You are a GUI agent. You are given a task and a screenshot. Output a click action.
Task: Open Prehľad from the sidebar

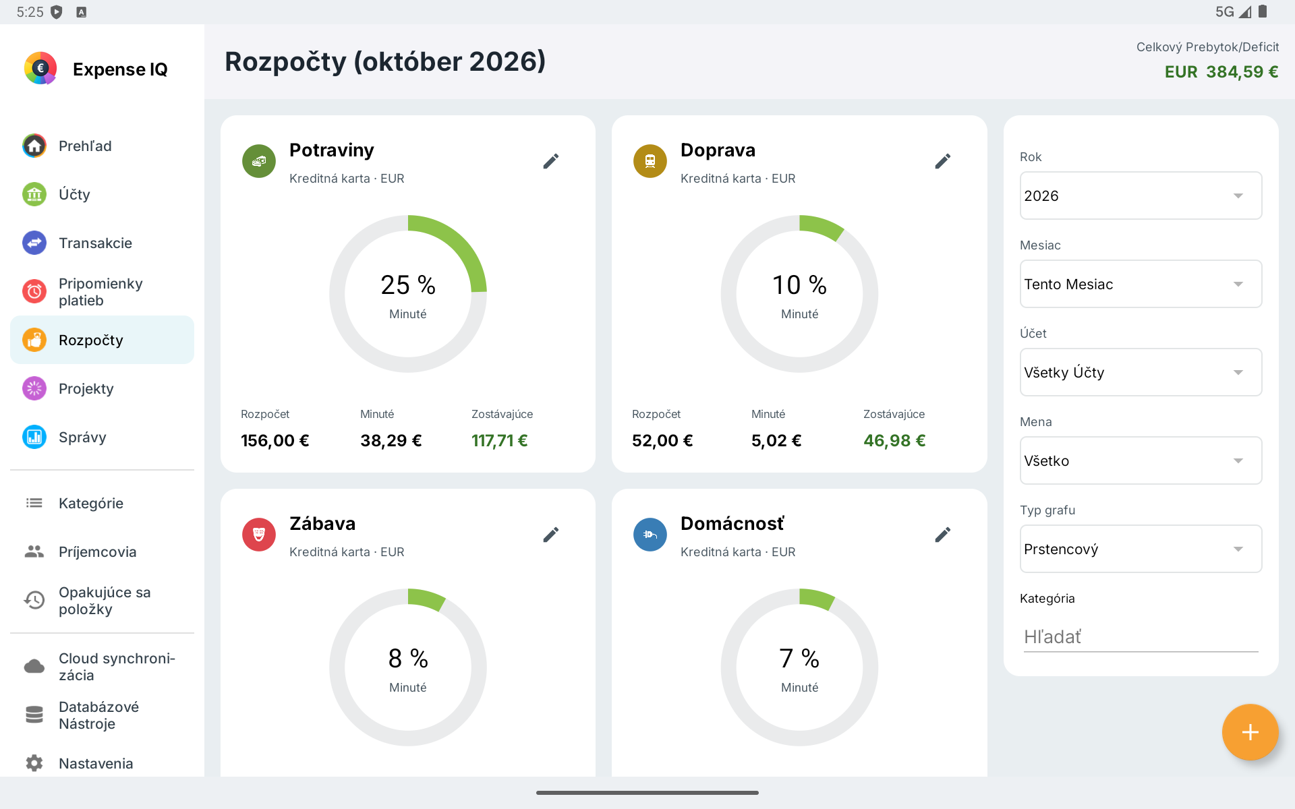tap(102, 146)
